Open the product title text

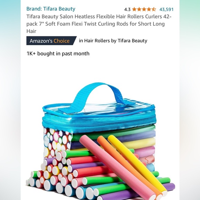(99, 24)
